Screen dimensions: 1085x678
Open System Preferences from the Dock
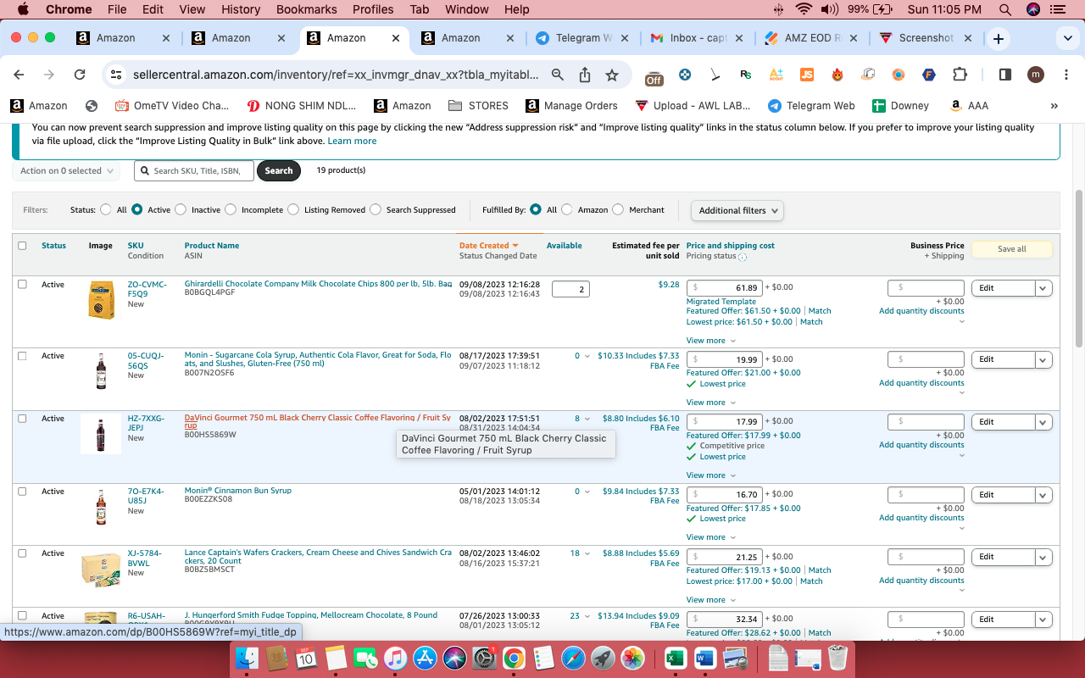point(484,658)
